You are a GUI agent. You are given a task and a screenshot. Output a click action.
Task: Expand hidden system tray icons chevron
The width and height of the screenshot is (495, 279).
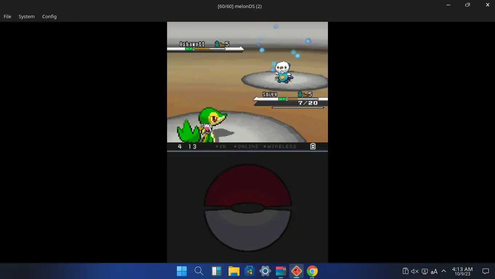pos(444,271)
